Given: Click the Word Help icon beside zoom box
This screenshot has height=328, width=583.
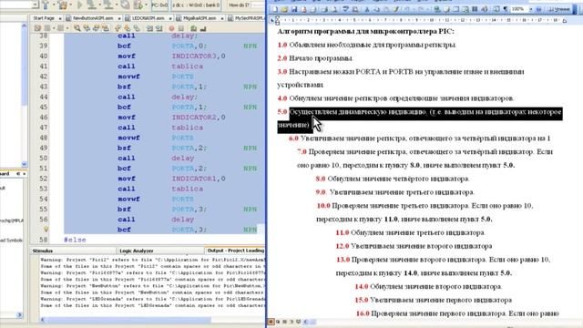Looking at the screenshot, I should [x=538, y=9].
